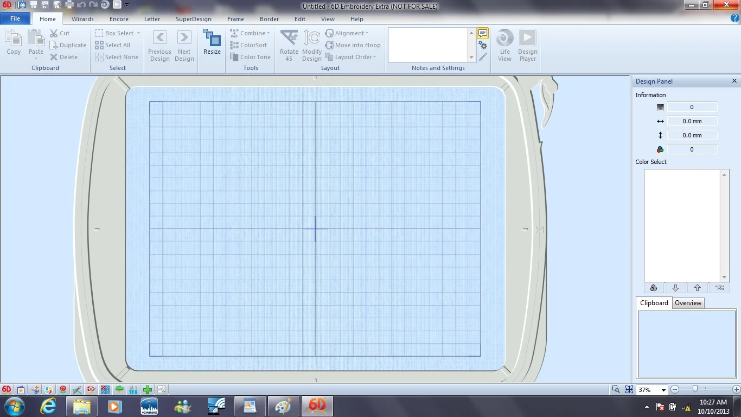Switch to the Encore tab
The image size is (741, 417).
tap(119, 19)
